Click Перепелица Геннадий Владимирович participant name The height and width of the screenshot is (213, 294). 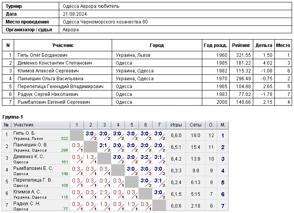tap(60, 87)
